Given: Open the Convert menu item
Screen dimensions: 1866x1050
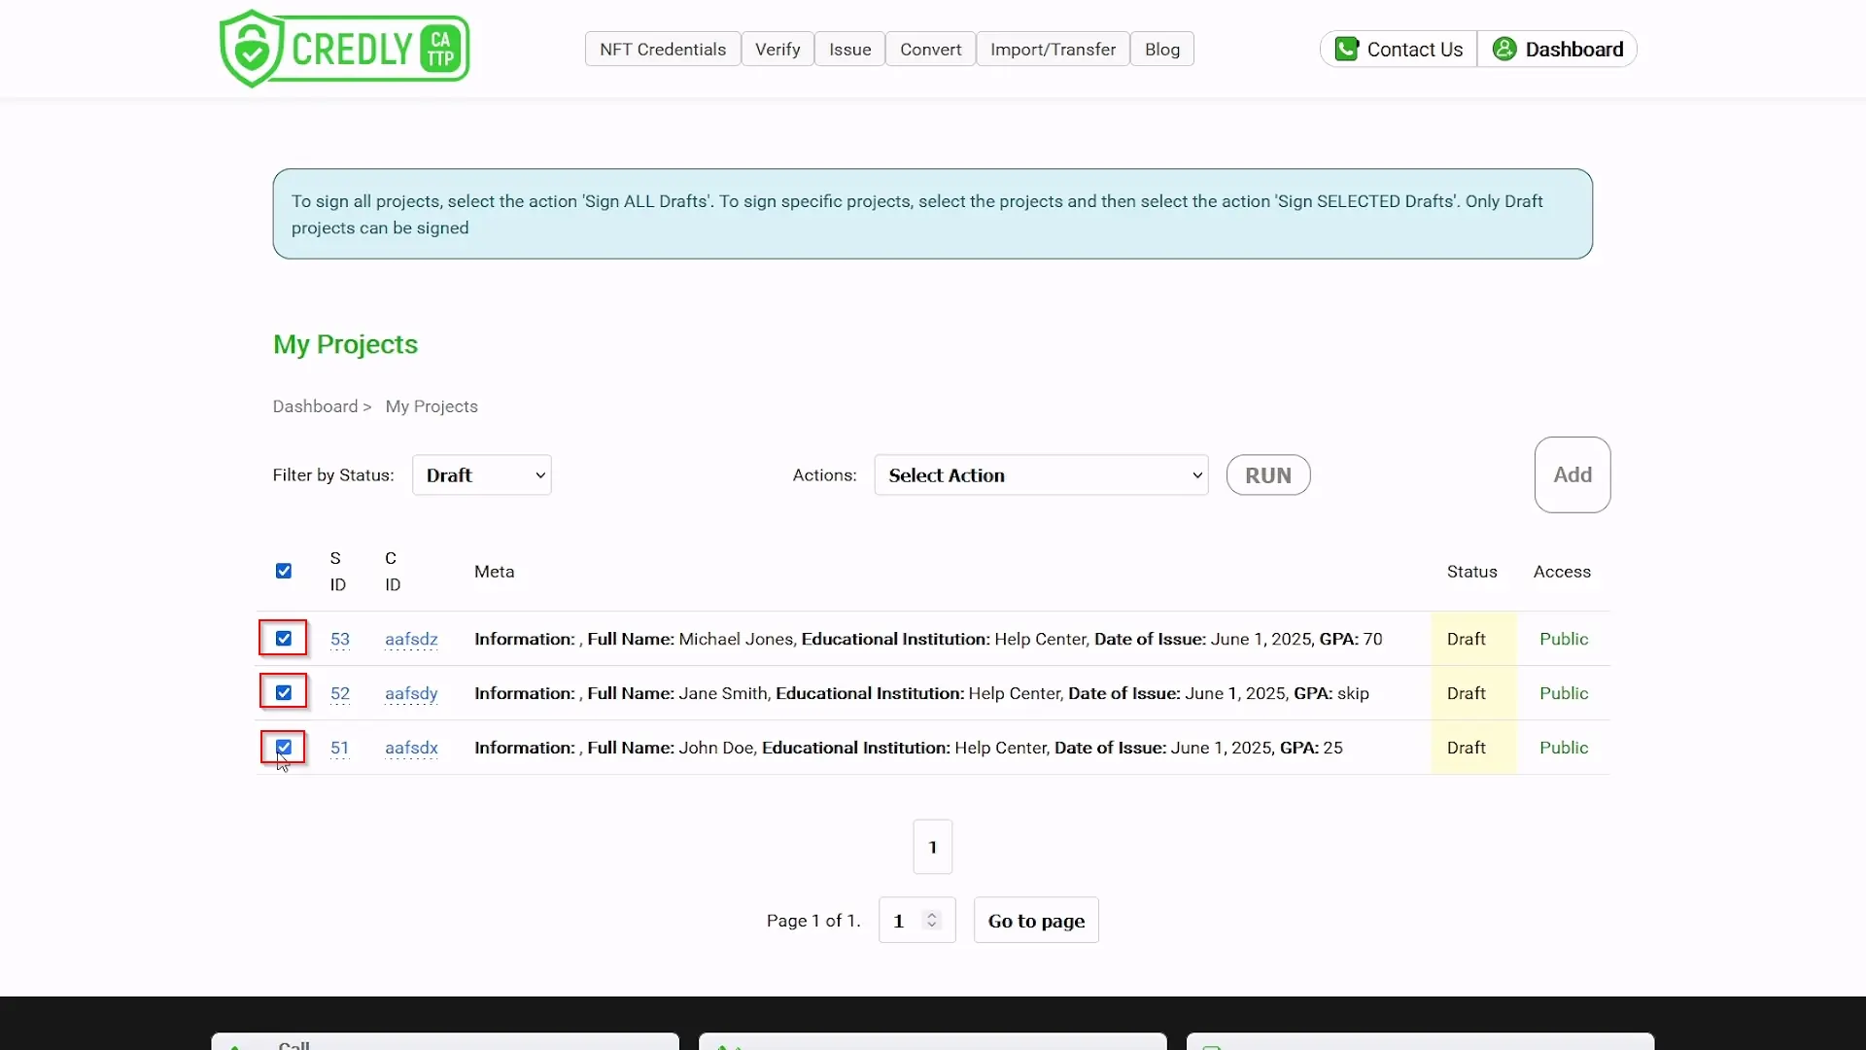Looking at the screenshot, I should (930, 50).
